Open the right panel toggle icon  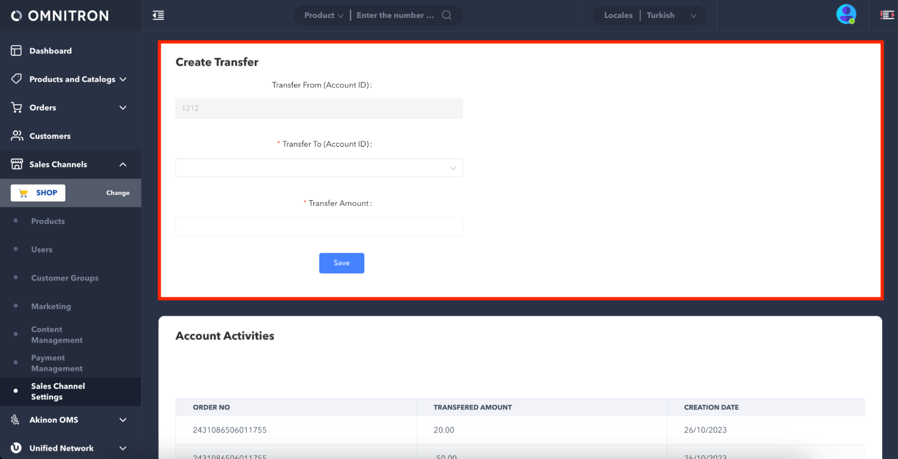point(887,15)
